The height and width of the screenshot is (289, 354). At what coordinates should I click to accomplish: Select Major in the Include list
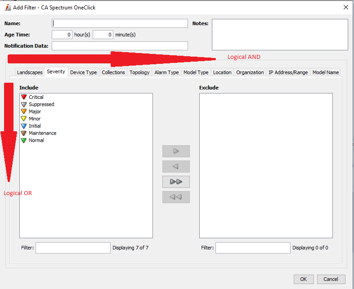pos(35,111)
